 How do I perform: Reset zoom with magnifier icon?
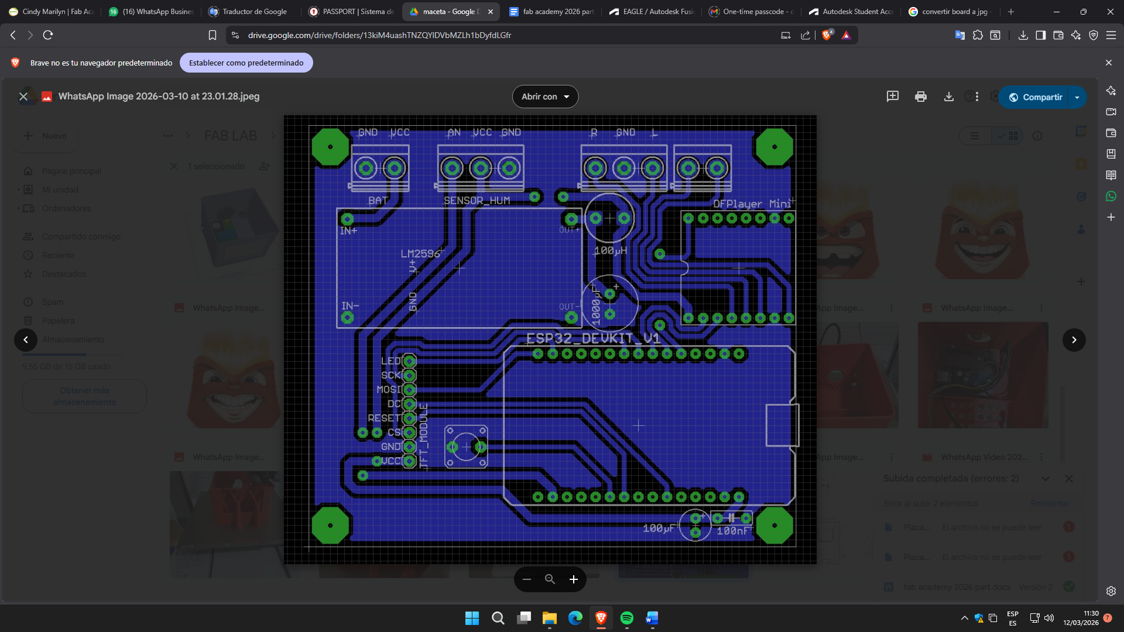pyautogui.click(x=550, y=579)
